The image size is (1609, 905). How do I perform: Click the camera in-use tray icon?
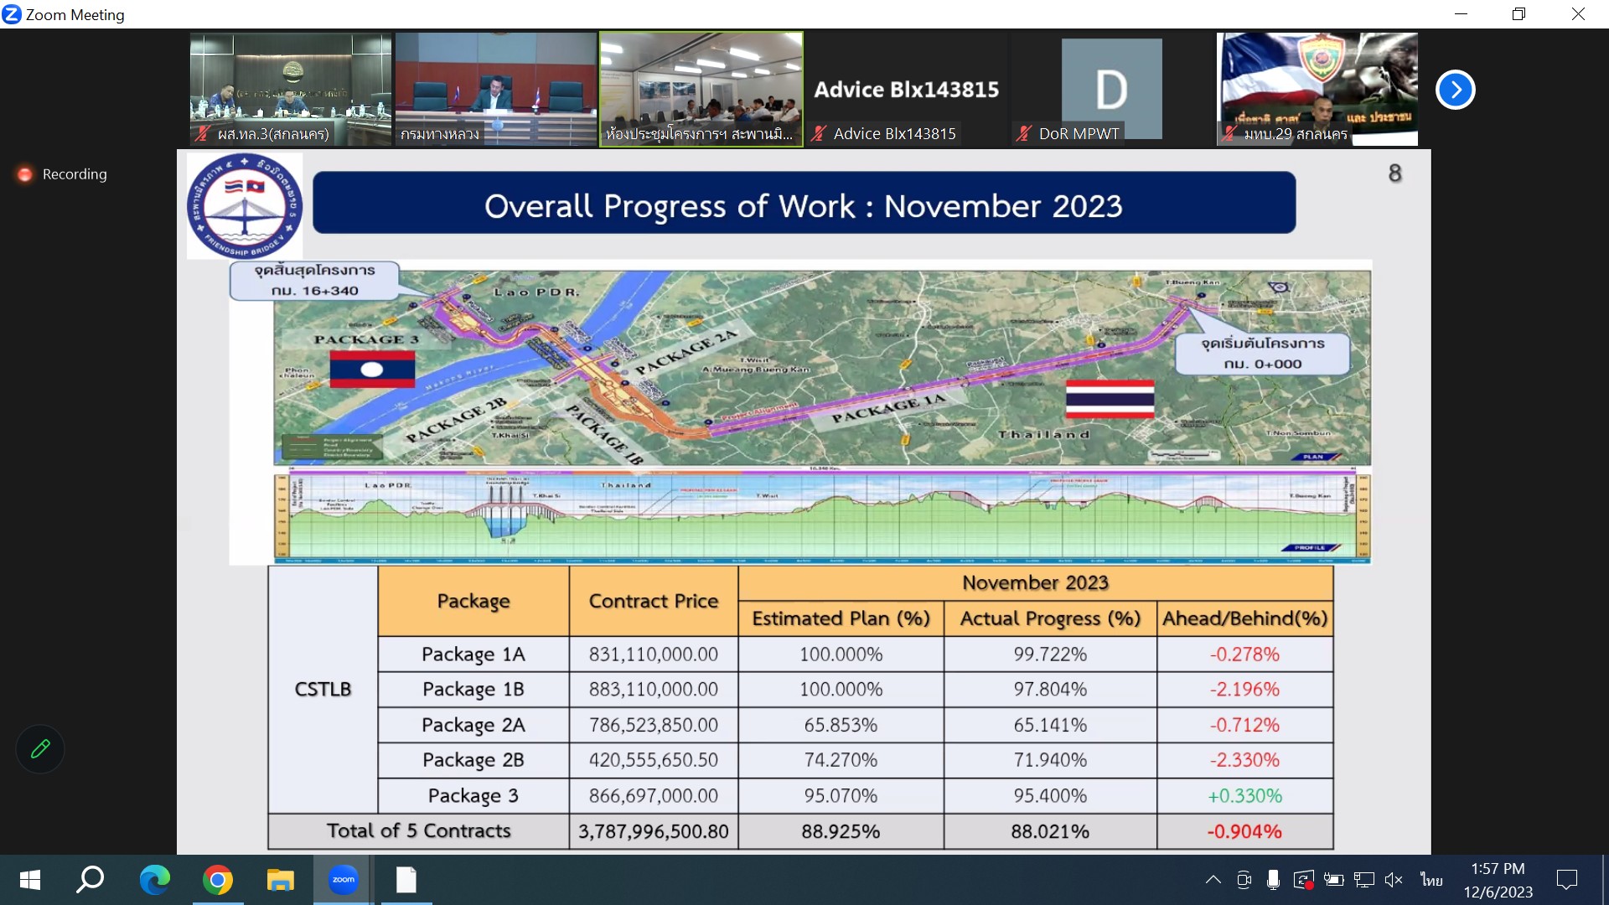click(x=1244, y=880)
